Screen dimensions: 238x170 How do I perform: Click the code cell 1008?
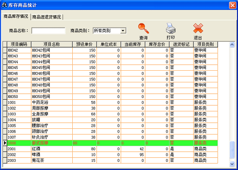pyautogui.click(x=19, y=143)
